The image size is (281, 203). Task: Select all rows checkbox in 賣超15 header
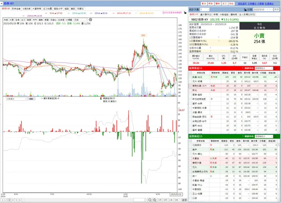click(x=190, y=141)
